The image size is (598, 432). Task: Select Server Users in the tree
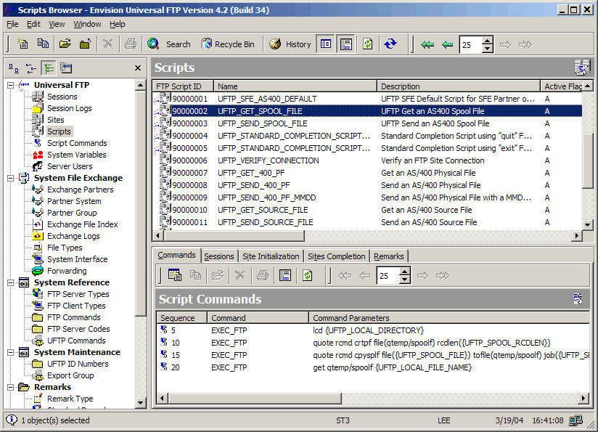tap(70, 166)
